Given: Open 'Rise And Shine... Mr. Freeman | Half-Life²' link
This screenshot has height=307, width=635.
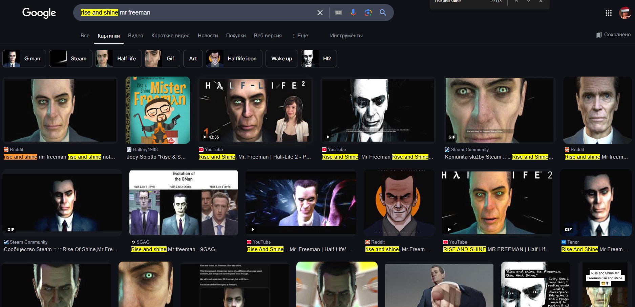Looking at the screenshot, I should tap(300, 249).
